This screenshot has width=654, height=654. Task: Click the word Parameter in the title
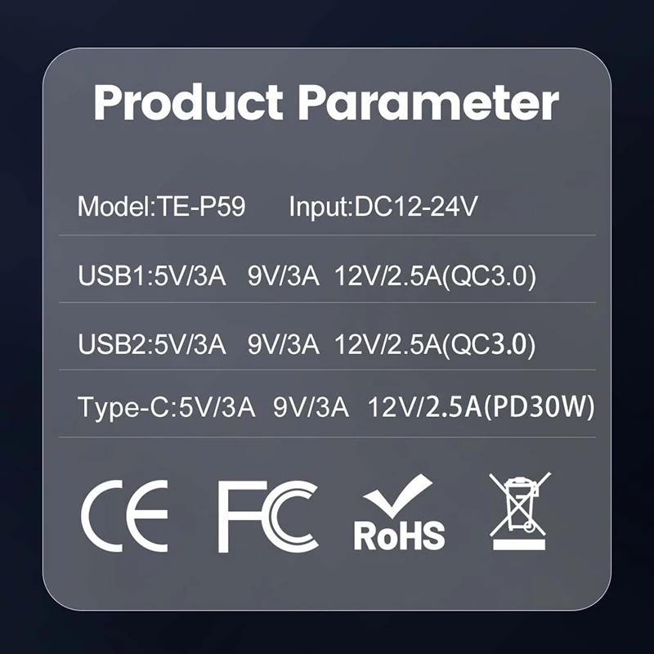(x=428, y=102)
